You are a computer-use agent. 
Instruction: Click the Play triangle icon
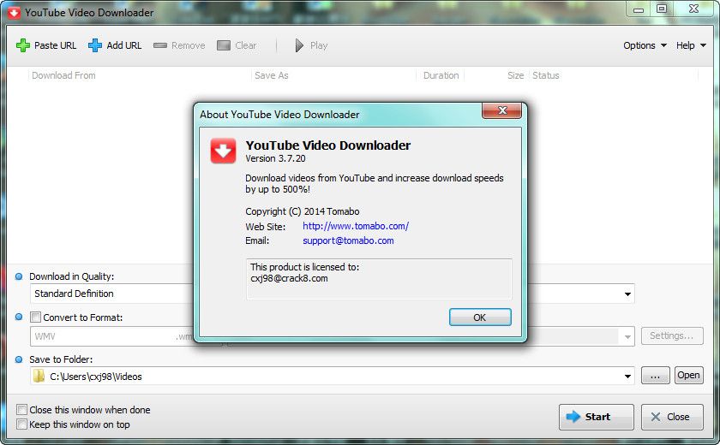[299, 45]
